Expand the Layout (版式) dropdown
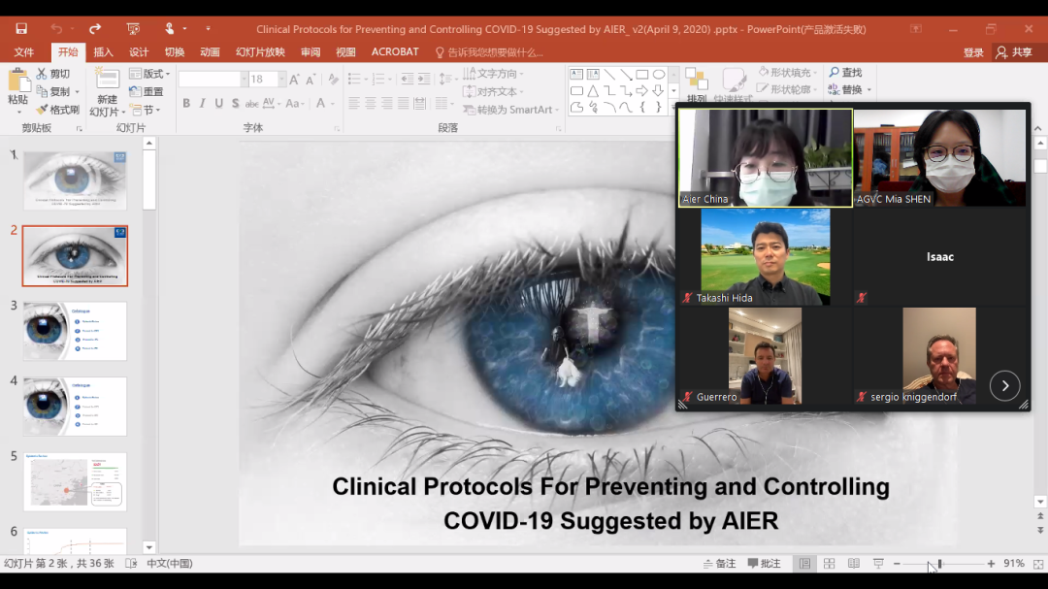 (168, 75)
